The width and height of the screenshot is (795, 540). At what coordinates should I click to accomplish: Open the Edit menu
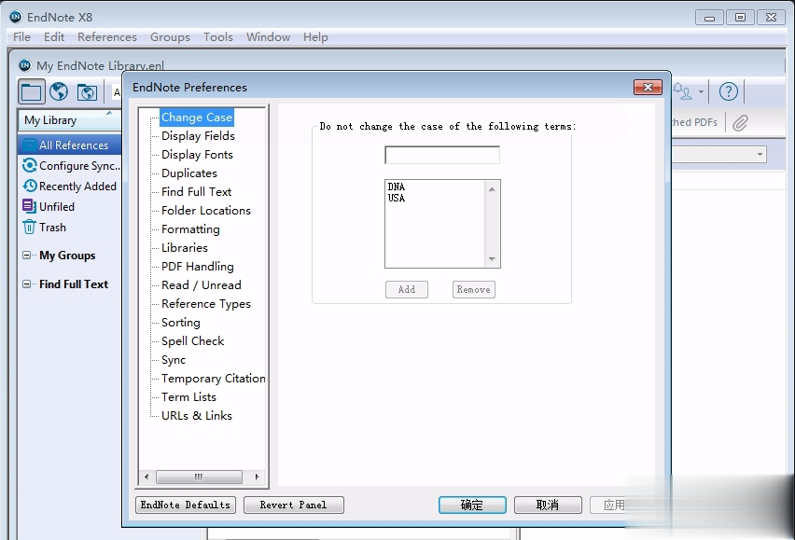(x=54, y=37)
